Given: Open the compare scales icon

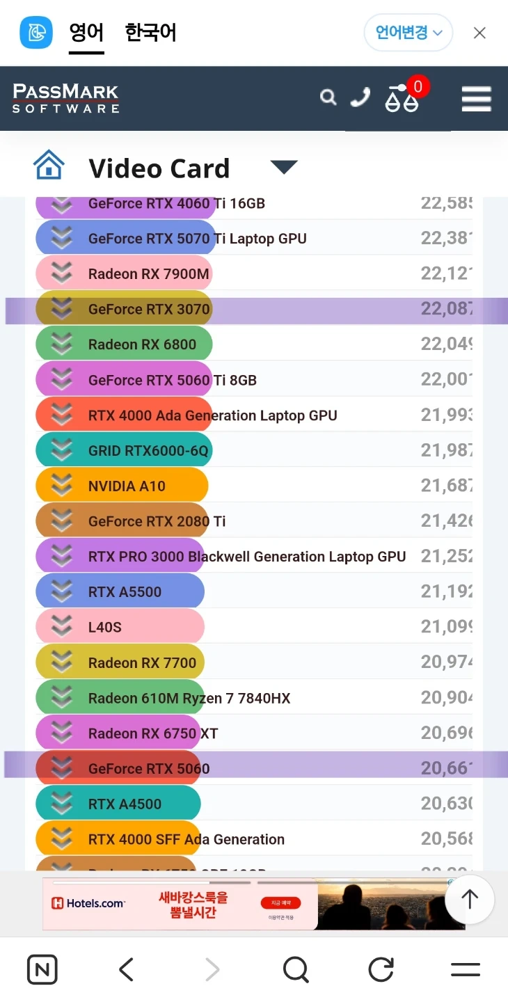Looking at the screenshot, I should pos(402,98).
